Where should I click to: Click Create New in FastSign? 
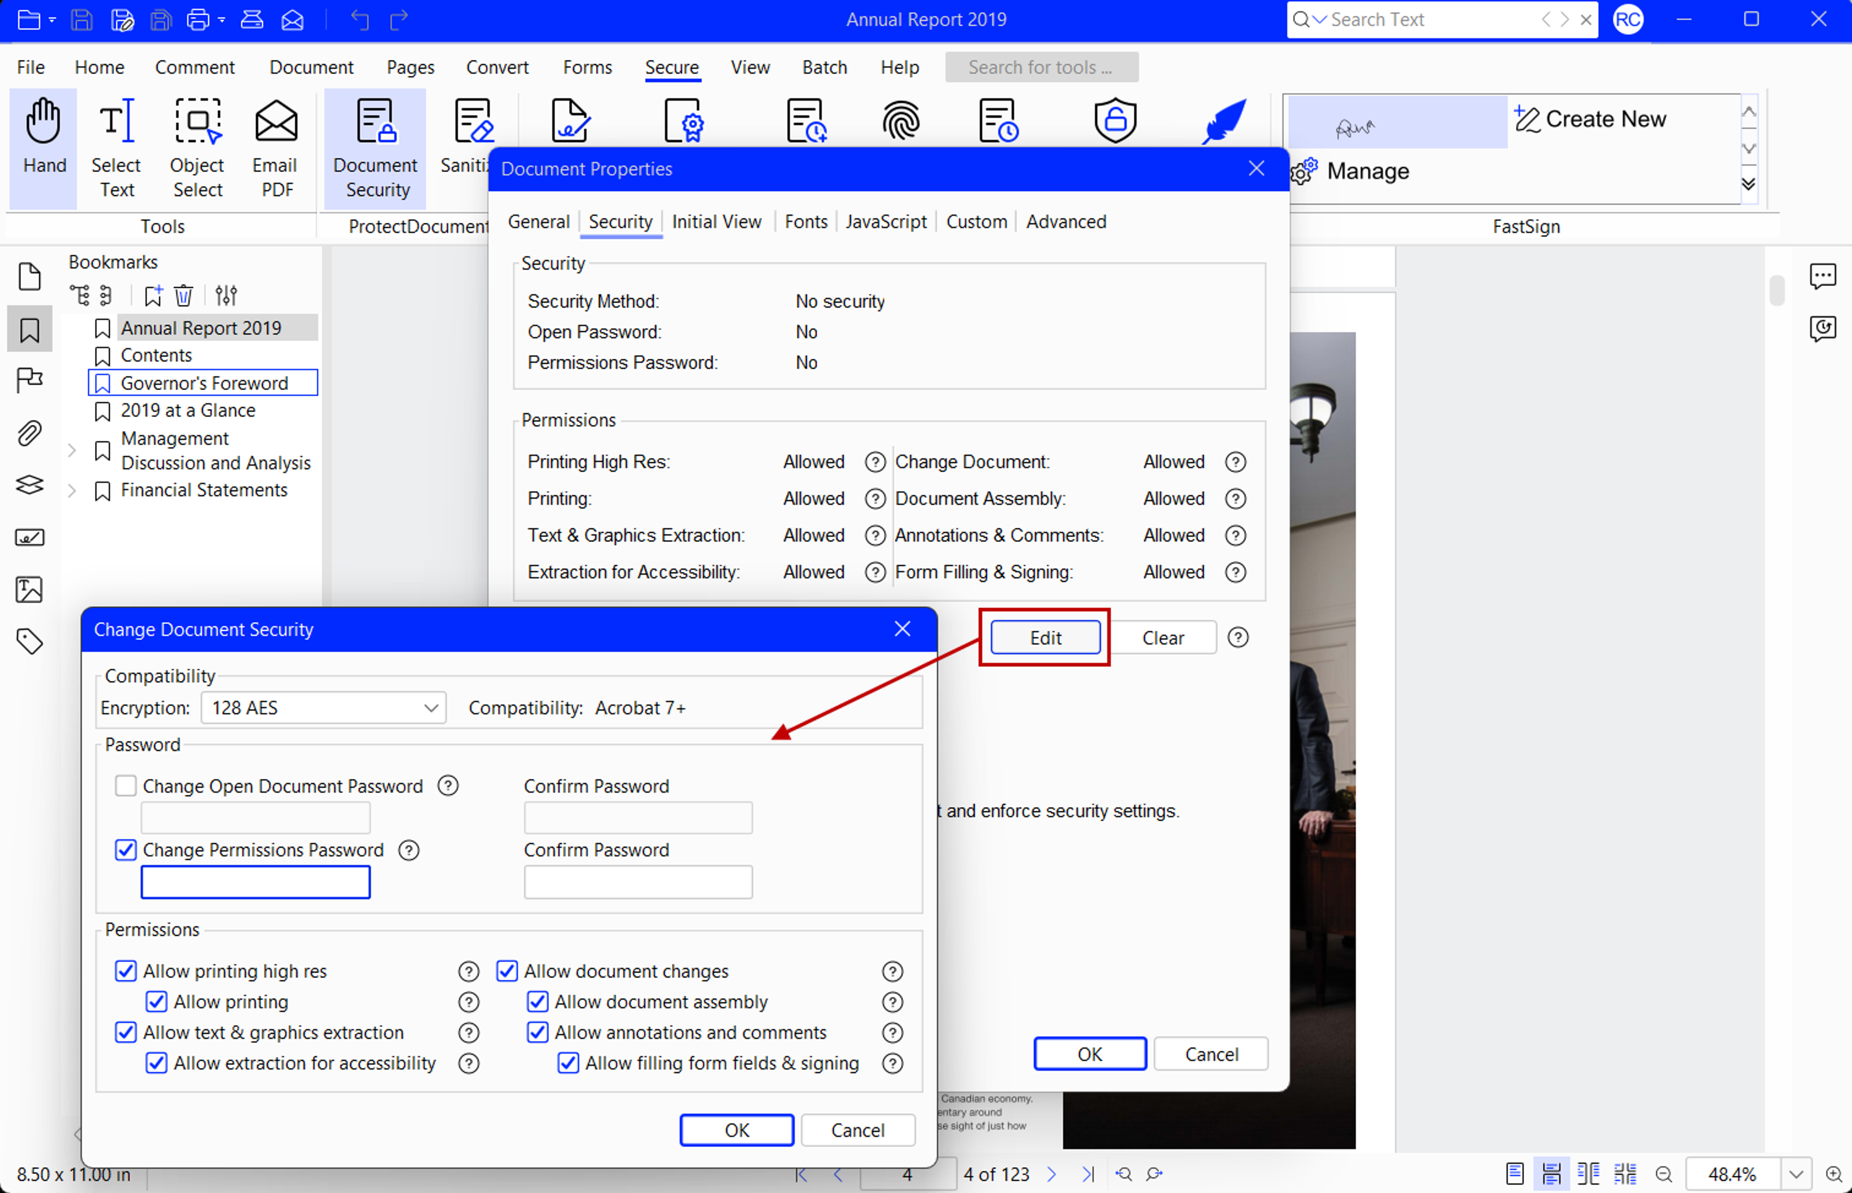[1591, 119]
